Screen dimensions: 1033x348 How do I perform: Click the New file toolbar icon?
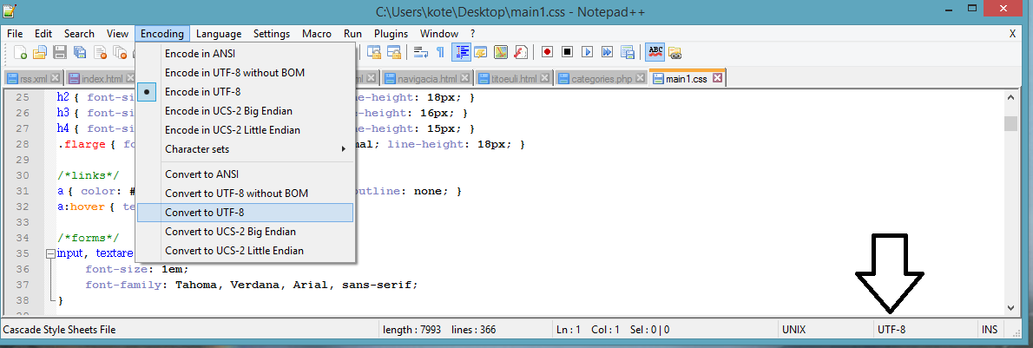click(x=20, y=52)
